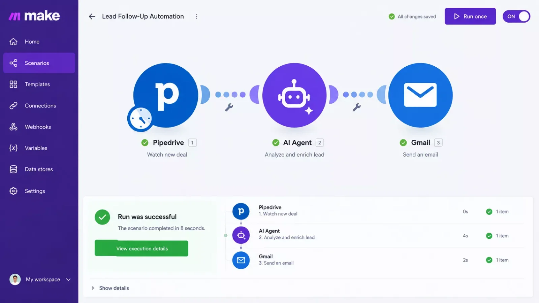The width and height of the screenshot is (539, 303).
Task: Click 'Run was successful' heading
Action: 147,217
